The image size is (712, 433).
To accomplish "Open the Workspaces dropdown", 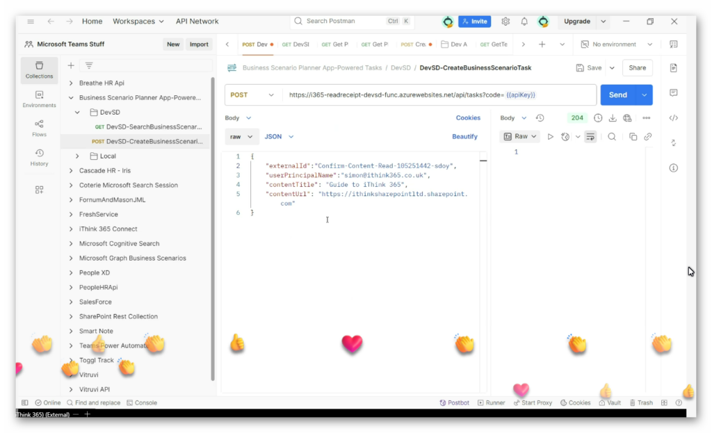I will coord(138,22).
